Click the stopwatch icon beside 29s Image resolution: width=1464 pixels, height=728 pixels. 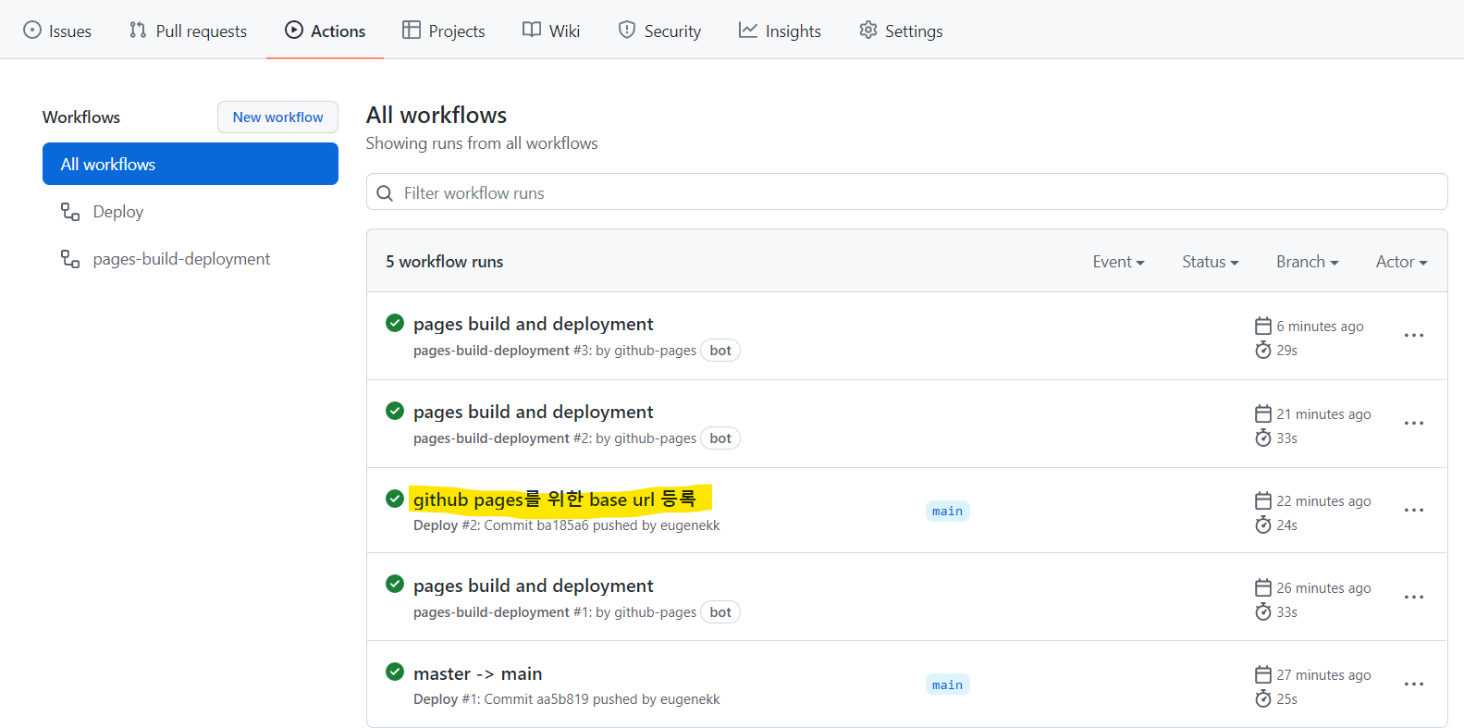(x=1263, y=350)
